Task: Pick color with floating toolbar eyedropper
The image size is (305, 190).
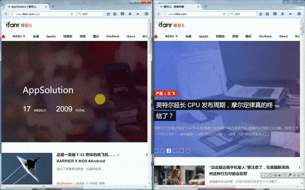Action: 289,175
